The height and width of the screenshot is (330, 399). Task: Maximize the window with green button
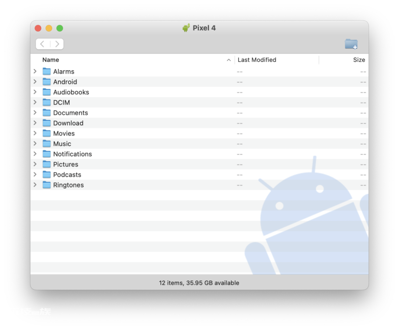[x=60, y=28]
